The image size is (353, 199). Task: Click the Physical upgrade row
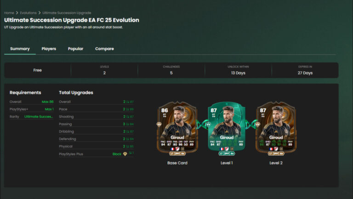[x=97, y=146]
